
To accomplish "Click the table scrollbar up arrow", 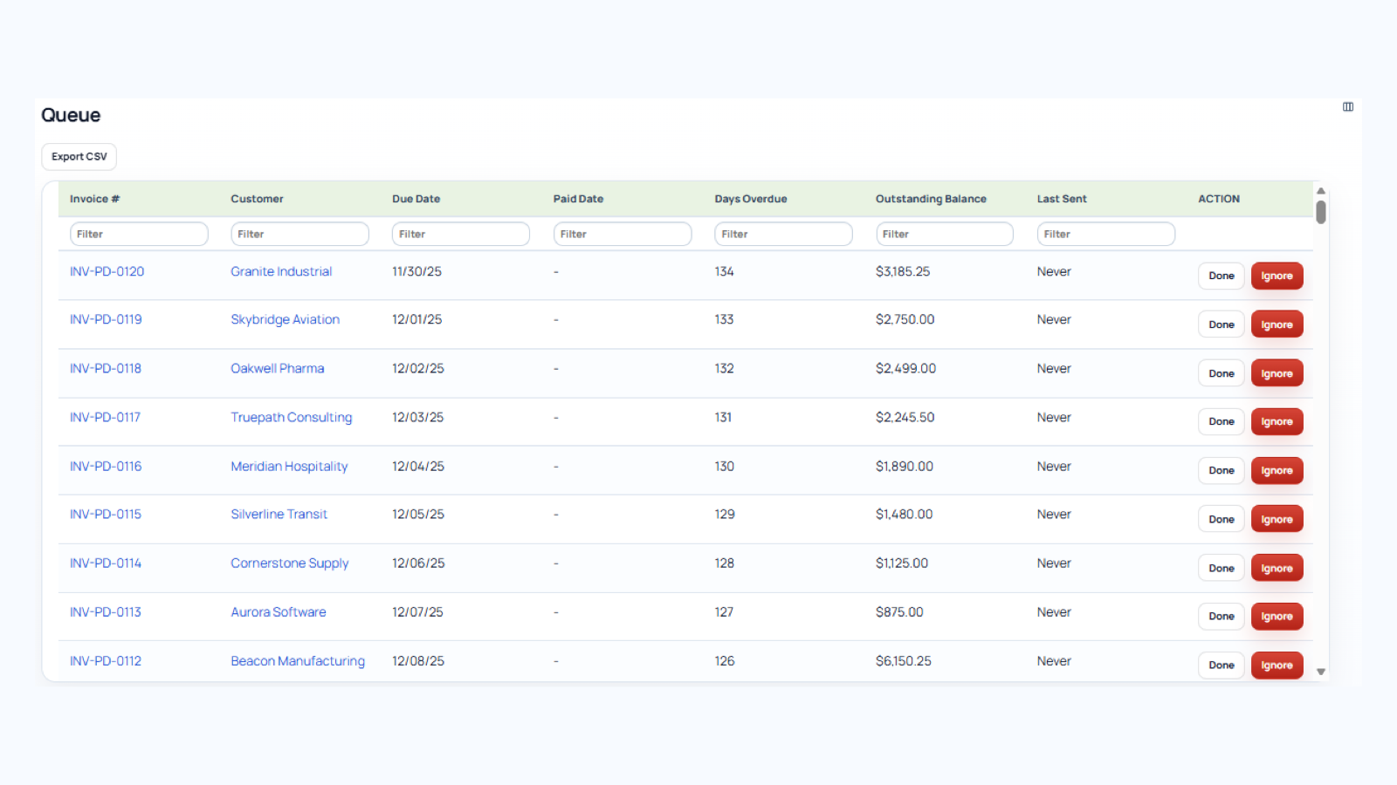I will pos(1321,190).
